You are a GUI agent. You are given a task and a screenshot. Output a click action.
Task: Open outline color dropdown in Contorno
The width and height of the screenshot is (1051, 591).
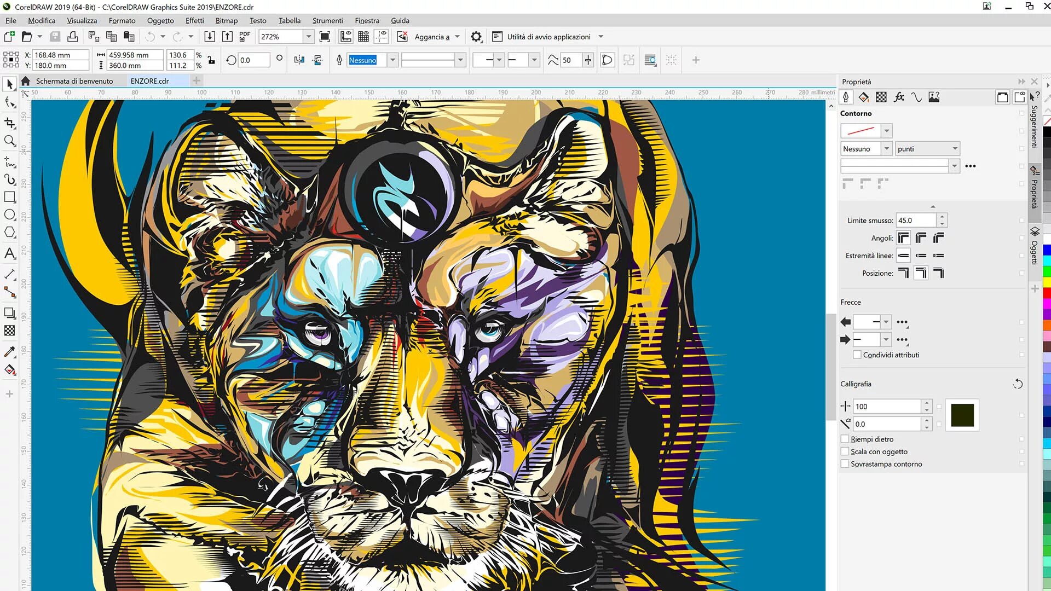(887, 131)
